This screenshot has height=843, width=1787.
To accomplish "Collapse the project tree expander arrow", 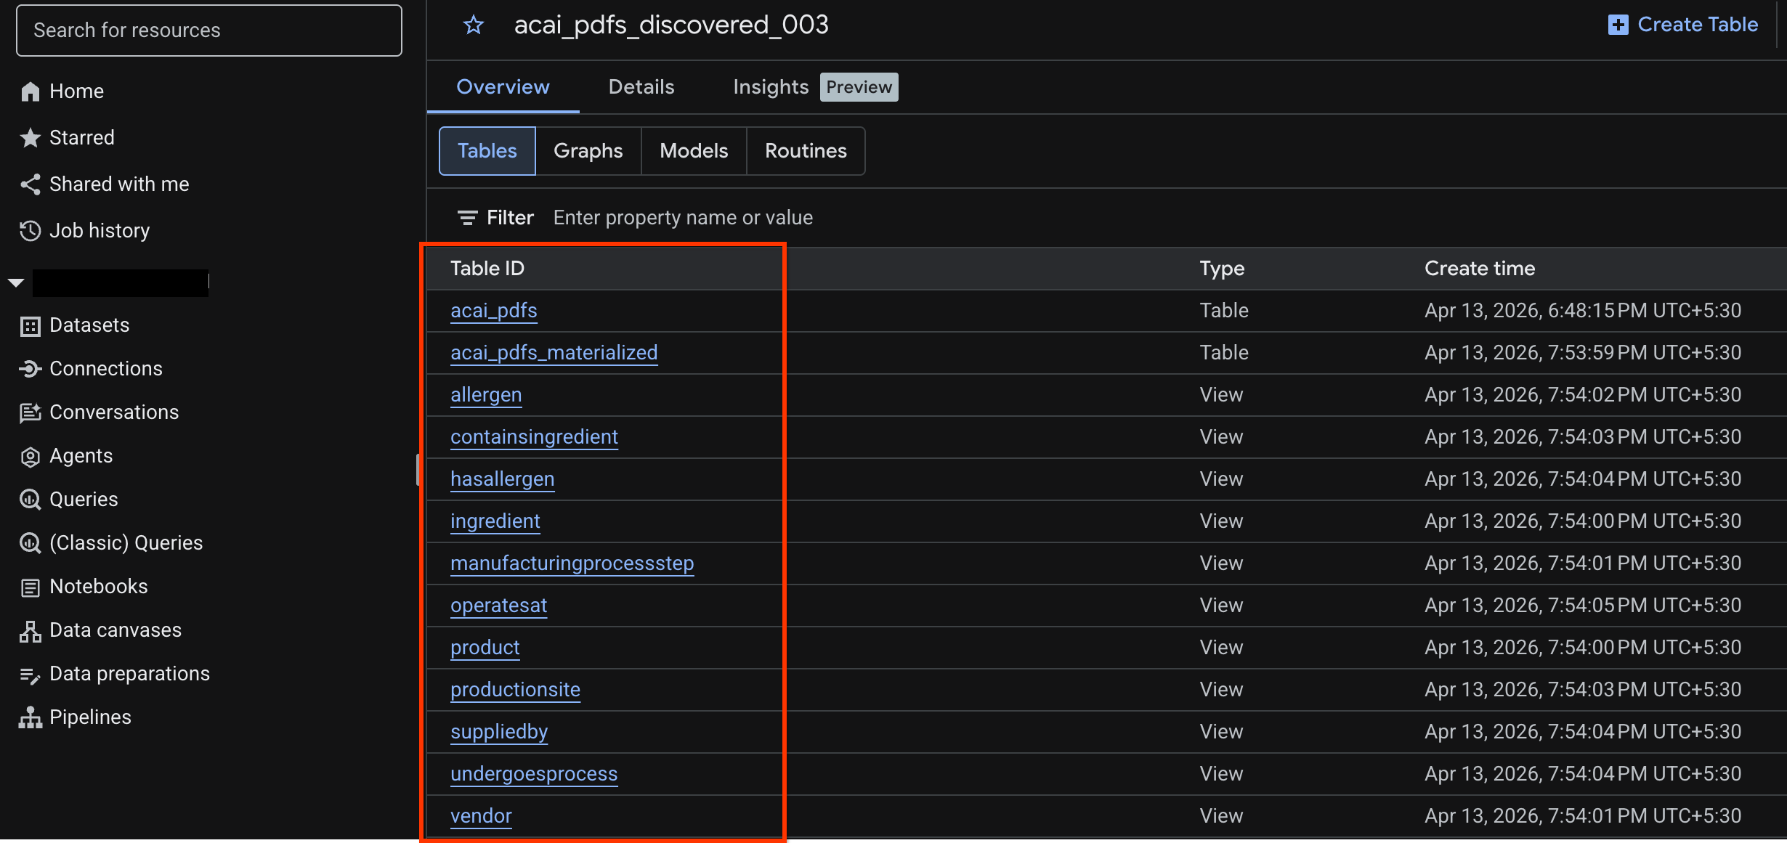I will 15,282.
